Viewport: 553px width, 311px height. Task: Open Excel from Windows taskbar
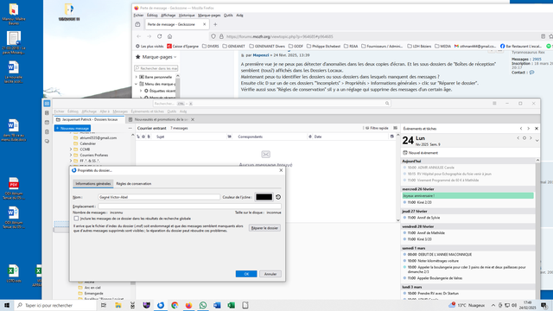click(231, 305)
